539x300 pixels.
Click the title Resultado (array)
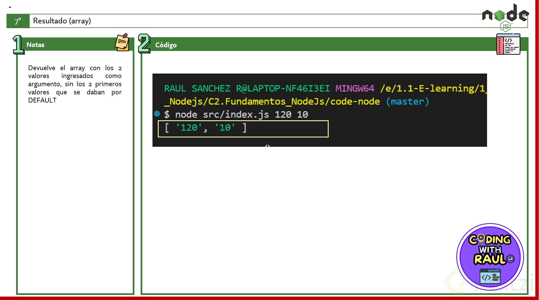click(x=62, y=21)
